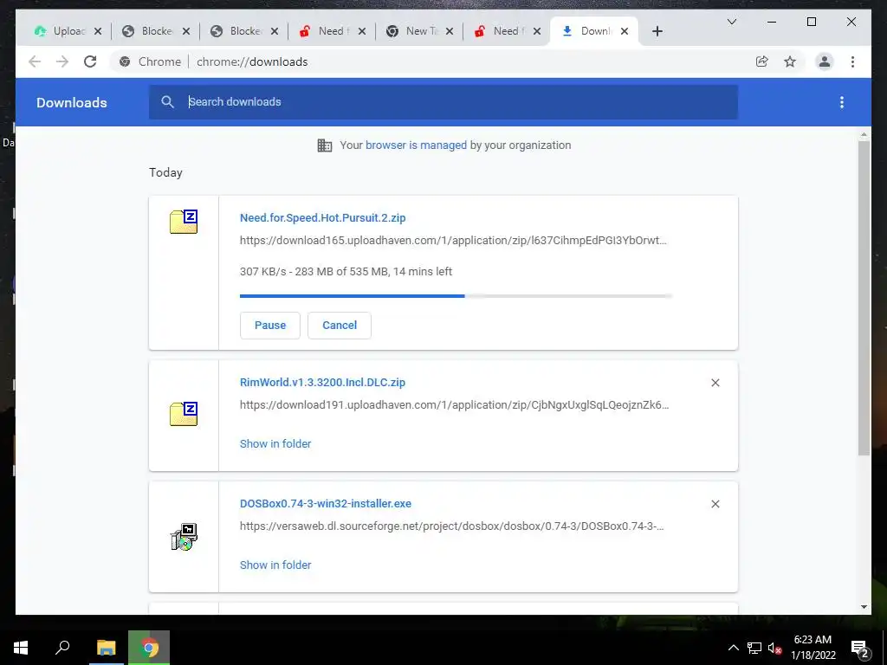This screenshot has width=887, height=665.
Task: Click the Need for Speed download progress bar
Action: [456, 296]
